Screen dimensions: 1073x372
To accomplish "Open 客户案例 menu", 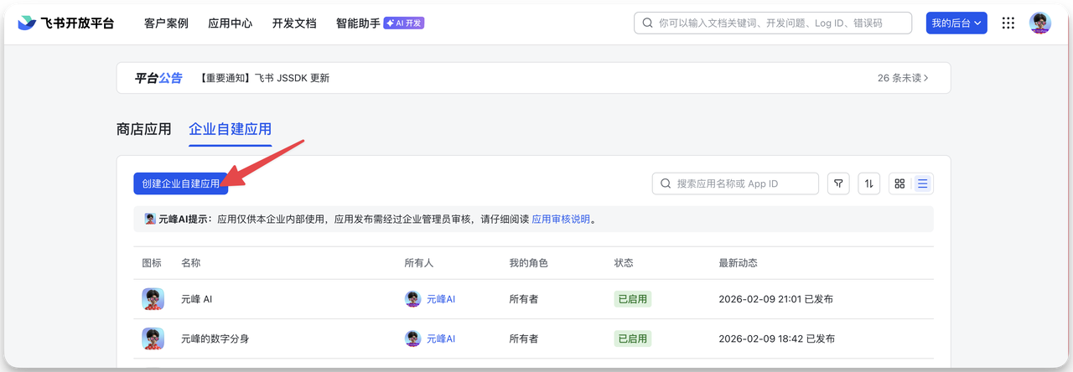I will click(x=166, y=23).
